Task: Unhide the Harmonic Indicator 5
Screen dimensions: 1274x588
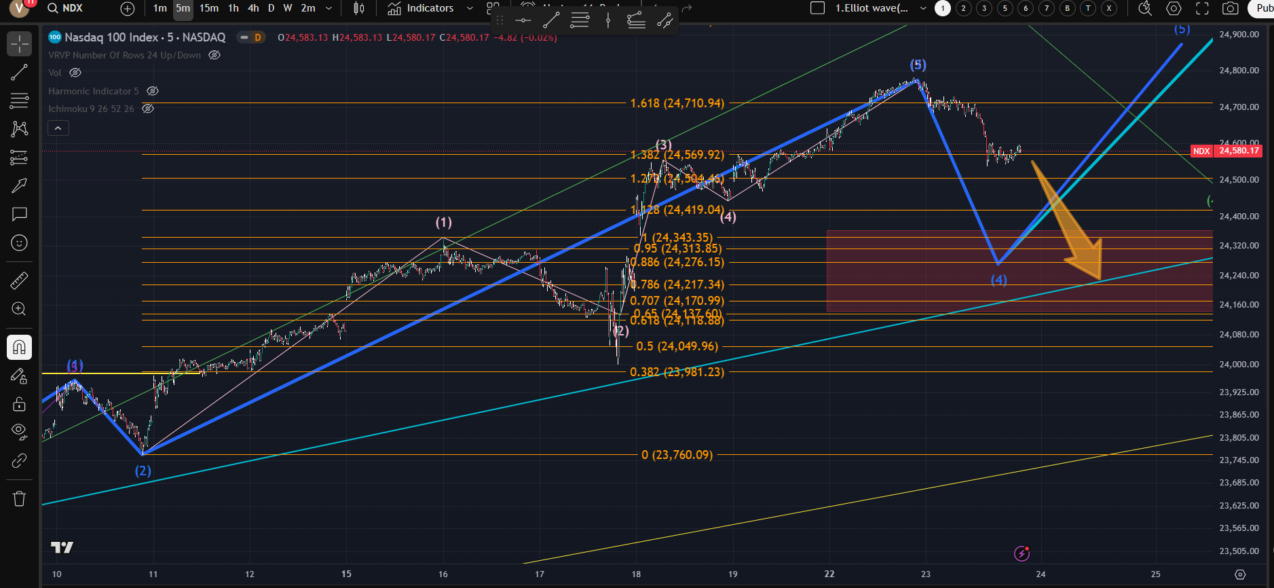Action: 153,91
